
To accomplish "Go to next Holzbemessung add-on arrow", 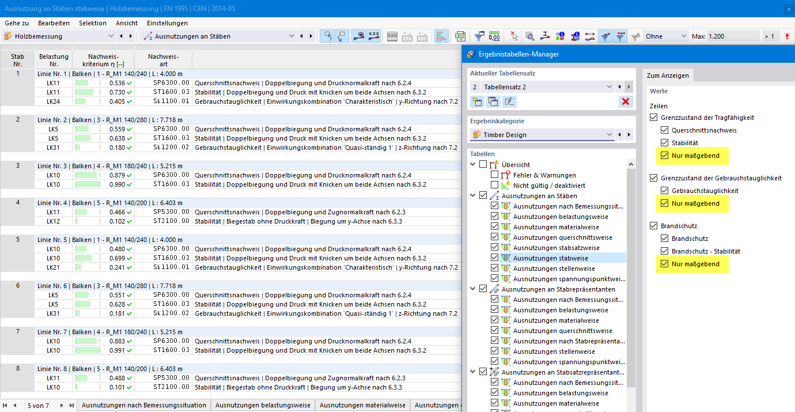I will (131, 36).
